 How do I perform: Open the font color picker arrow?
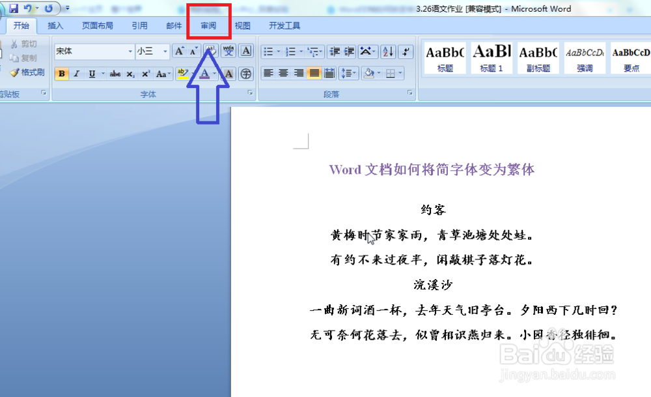[x=214, y=74]
